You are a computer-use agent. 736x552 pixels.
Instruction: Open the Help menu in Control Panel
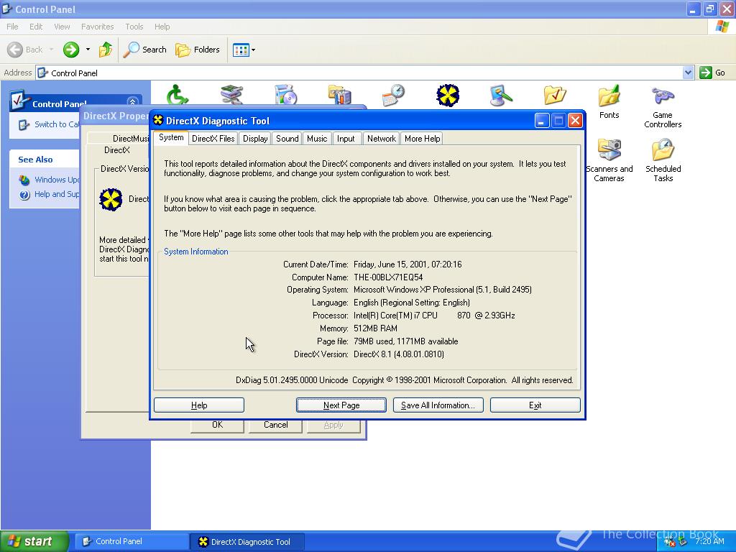point(162,27)
